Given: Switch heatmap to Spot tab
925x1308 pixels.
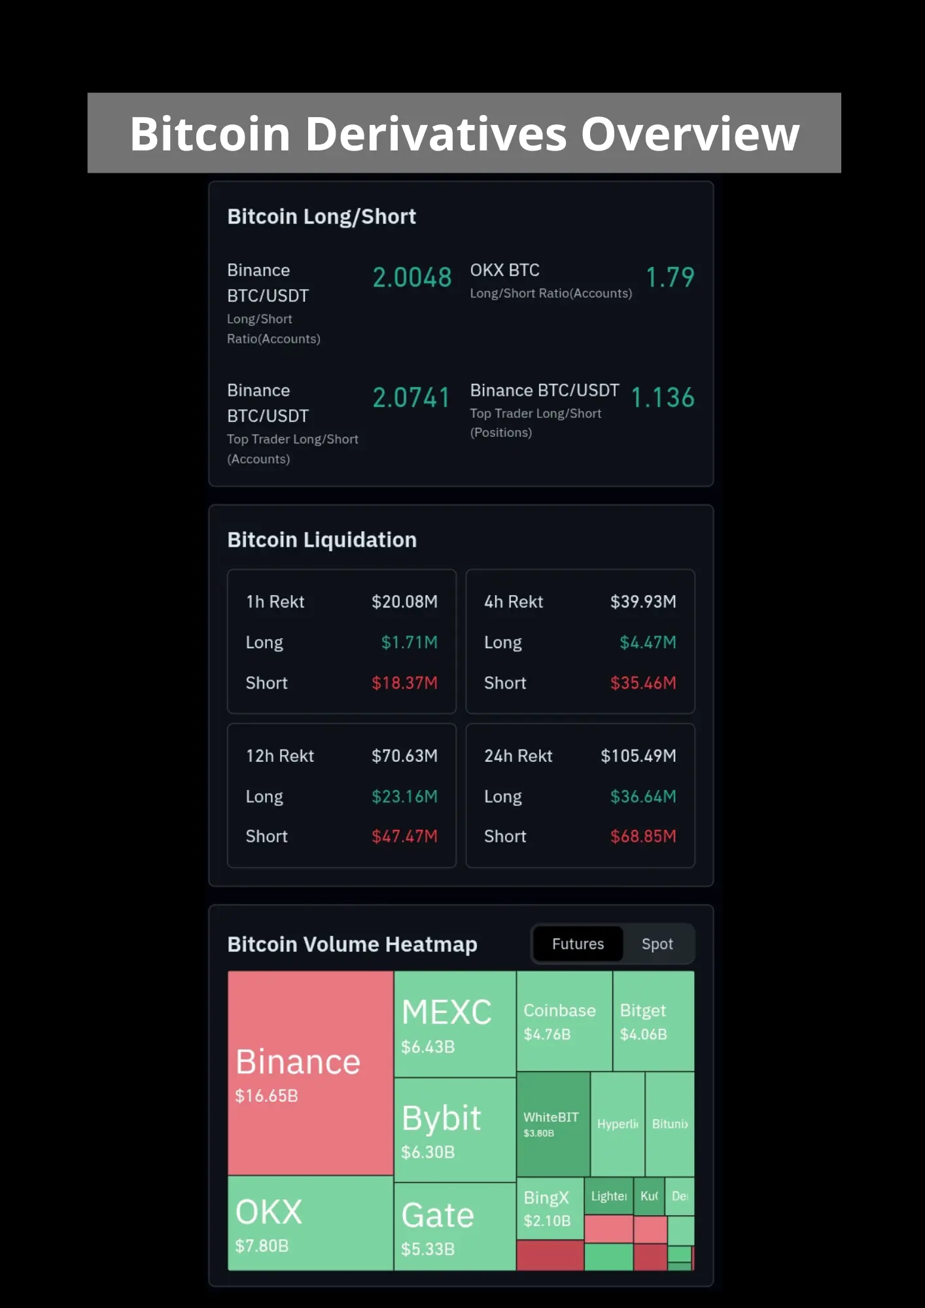Looking at the screenshot, I should pos(657,944).
